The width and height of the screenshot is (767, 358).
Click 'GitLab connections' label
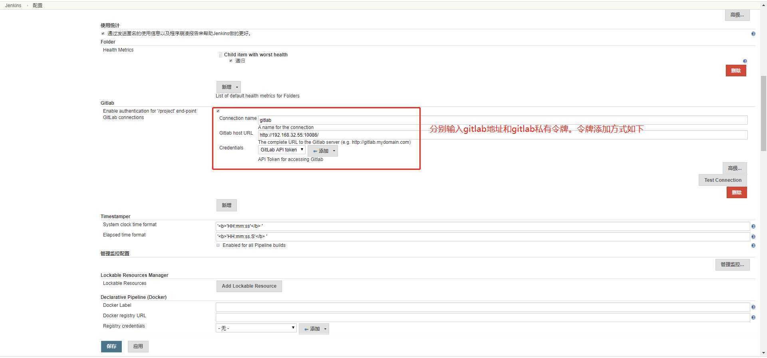123,117
